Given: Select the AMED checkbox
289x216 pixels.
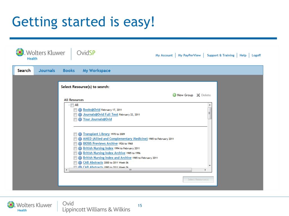Looking at the screenshot, I should point(75,139).
